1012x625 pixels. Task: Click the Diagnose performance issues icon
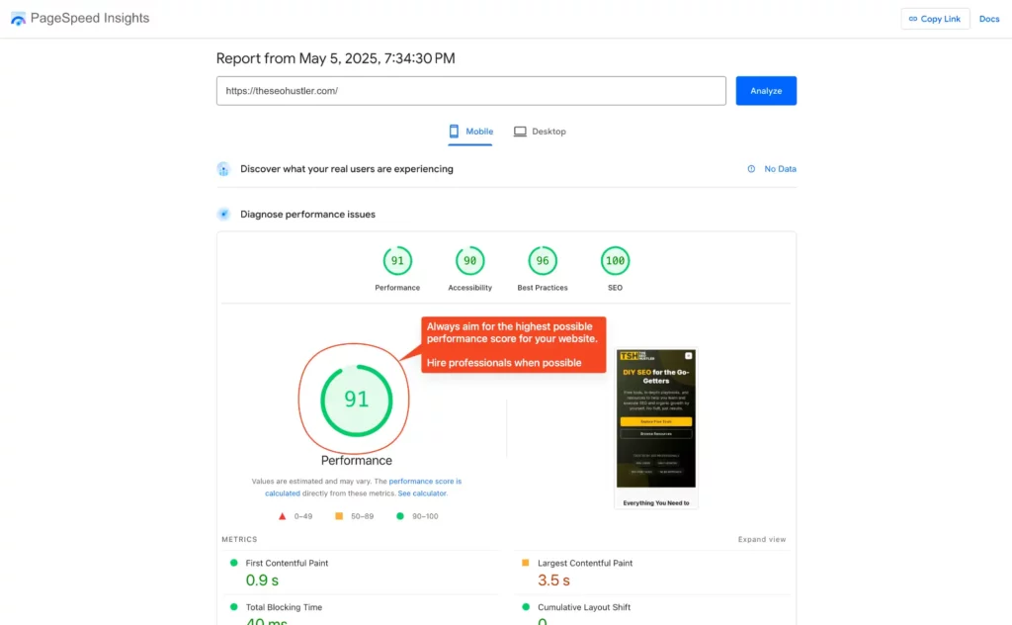point(223,214)
